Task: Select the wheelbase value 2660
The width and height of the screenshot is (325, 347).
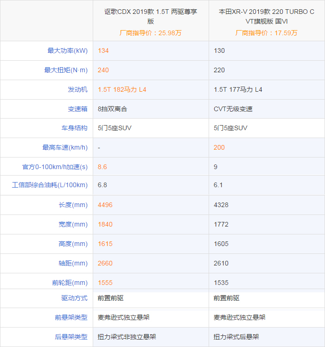Action: click(x=105, y=263)
